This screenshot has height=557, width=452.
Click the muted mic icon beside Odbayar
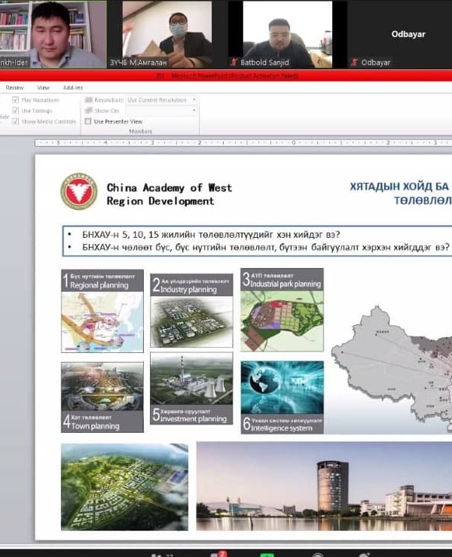[x=355, y=62]
